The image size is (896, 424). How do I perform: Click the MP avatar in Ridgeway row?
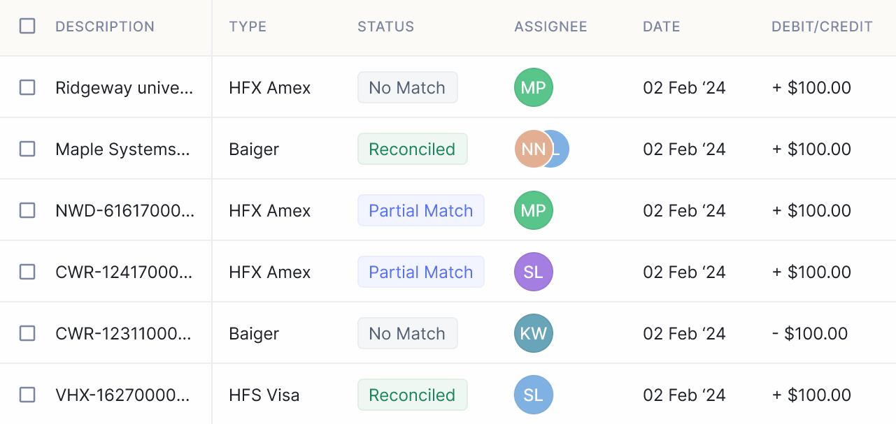(x=534, y=87)
